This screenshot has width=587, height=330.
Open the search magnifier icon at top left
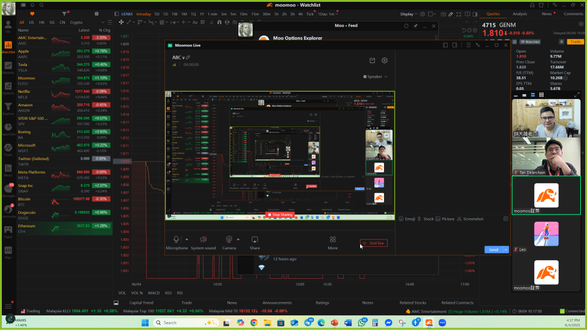coord(42,5)
